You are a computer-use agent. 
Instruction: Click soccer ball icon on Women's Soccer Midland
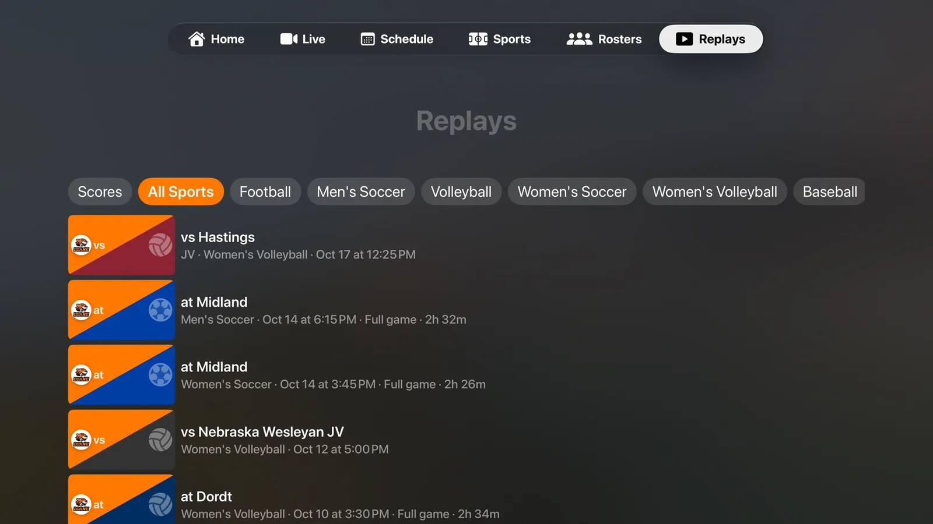click(160, 374)
